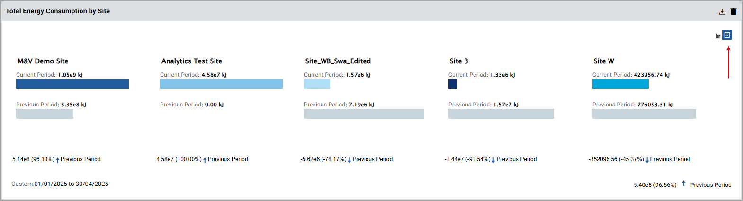Click the Total Energy Consumption by Site title

click(58, 11)
